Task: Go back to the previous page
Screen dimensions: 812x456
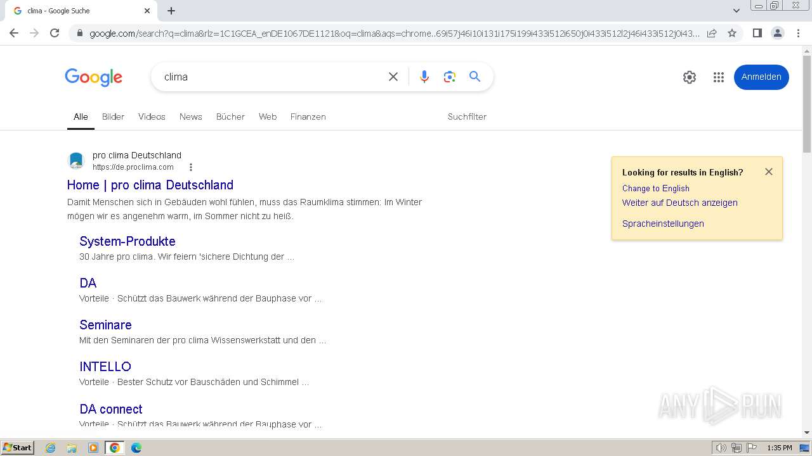Action: point(14,33)
